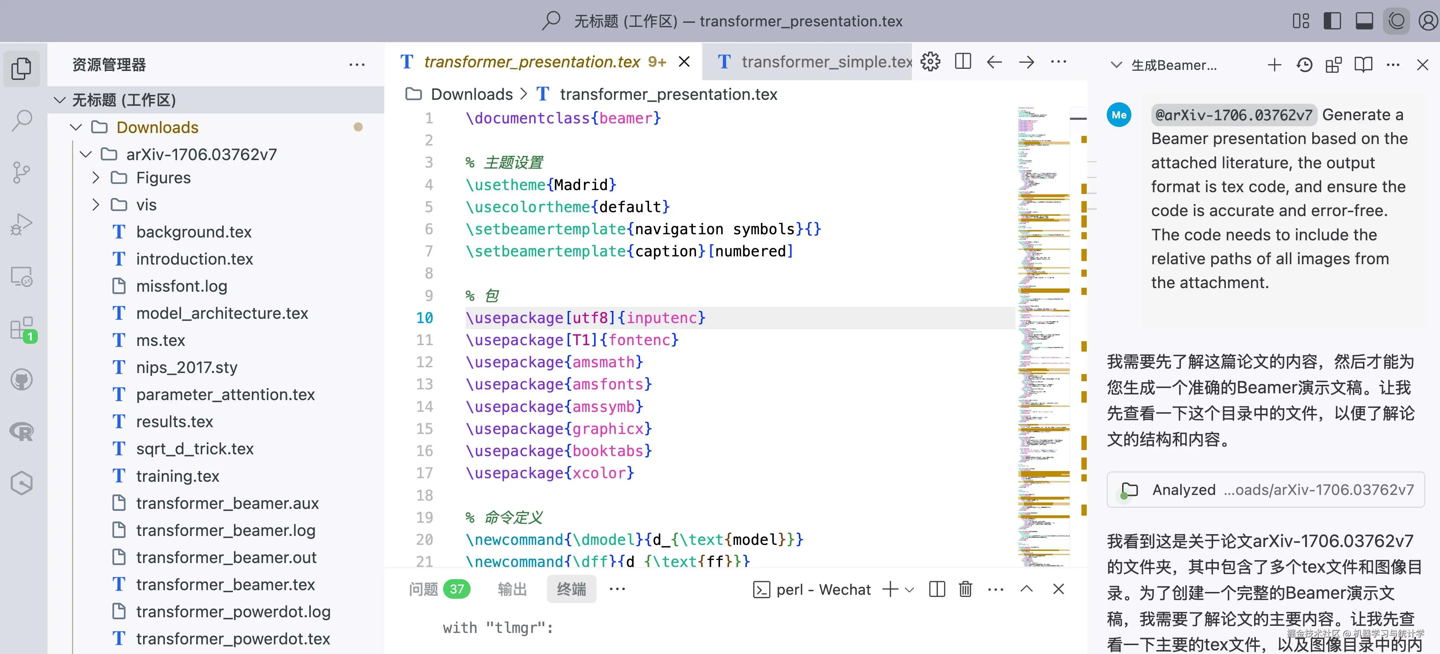The width and height of the screenshot is (1440, 654).
Task: Open Run and Debug view
Action: tap(22, 224)
